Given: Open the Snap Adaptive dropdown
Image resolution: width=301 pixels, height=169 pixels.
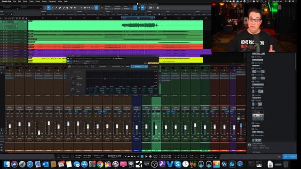Looking at the screenshot, I should tap(127, 8).
